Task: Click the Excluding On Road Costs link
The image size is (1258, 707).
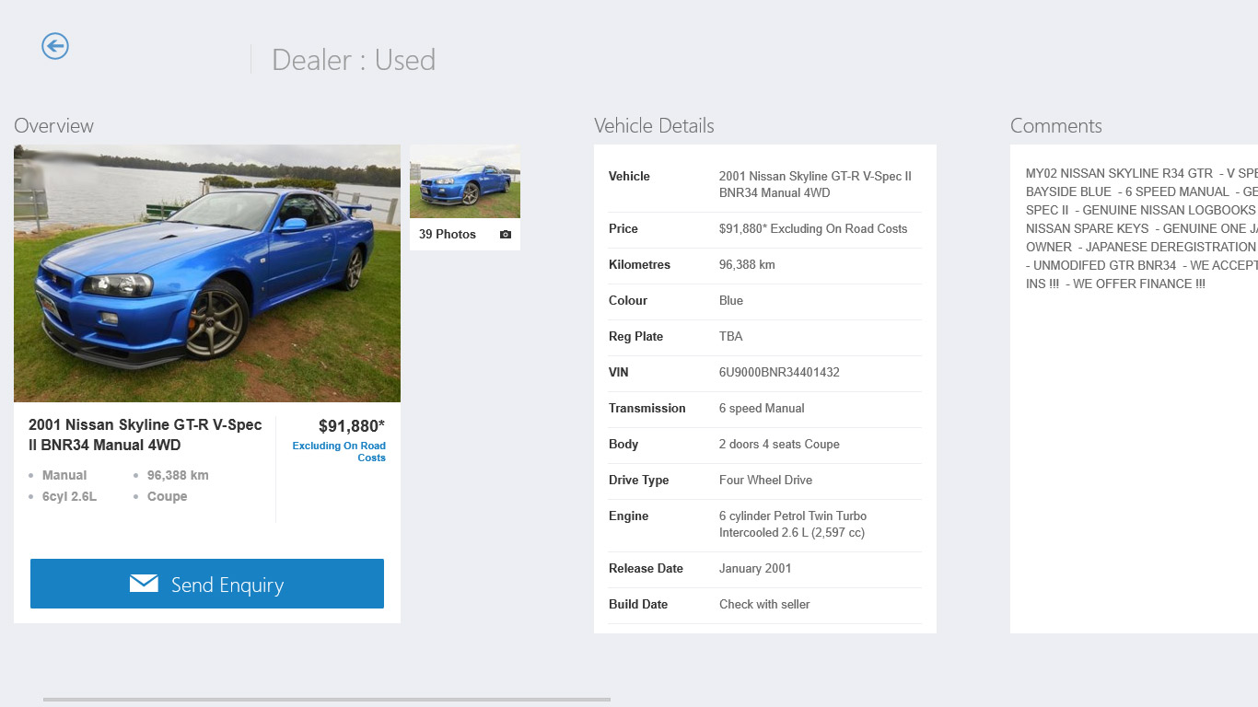Action: [x=339, y=451]
